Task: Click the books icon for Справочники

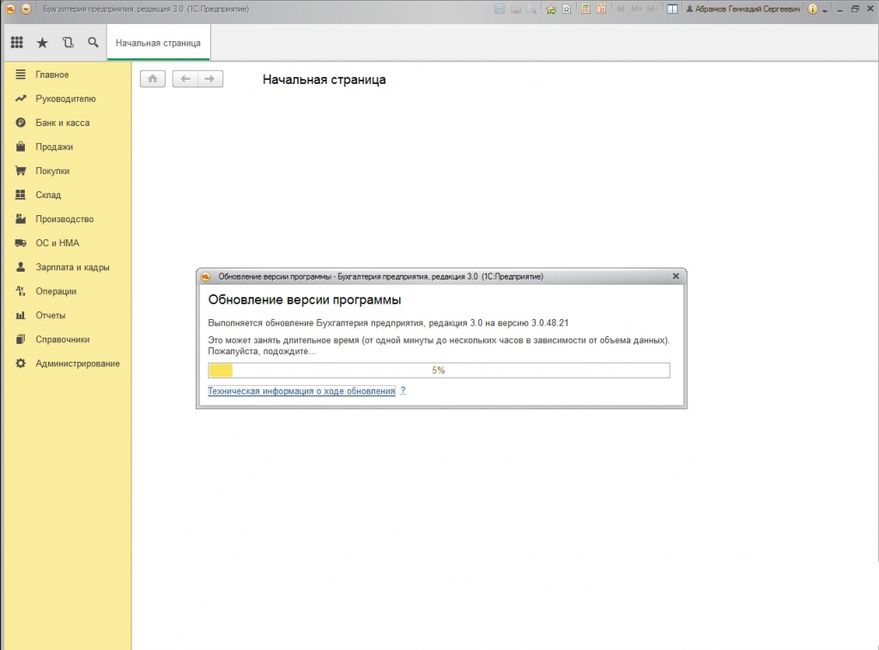Action: click(21, 340)
